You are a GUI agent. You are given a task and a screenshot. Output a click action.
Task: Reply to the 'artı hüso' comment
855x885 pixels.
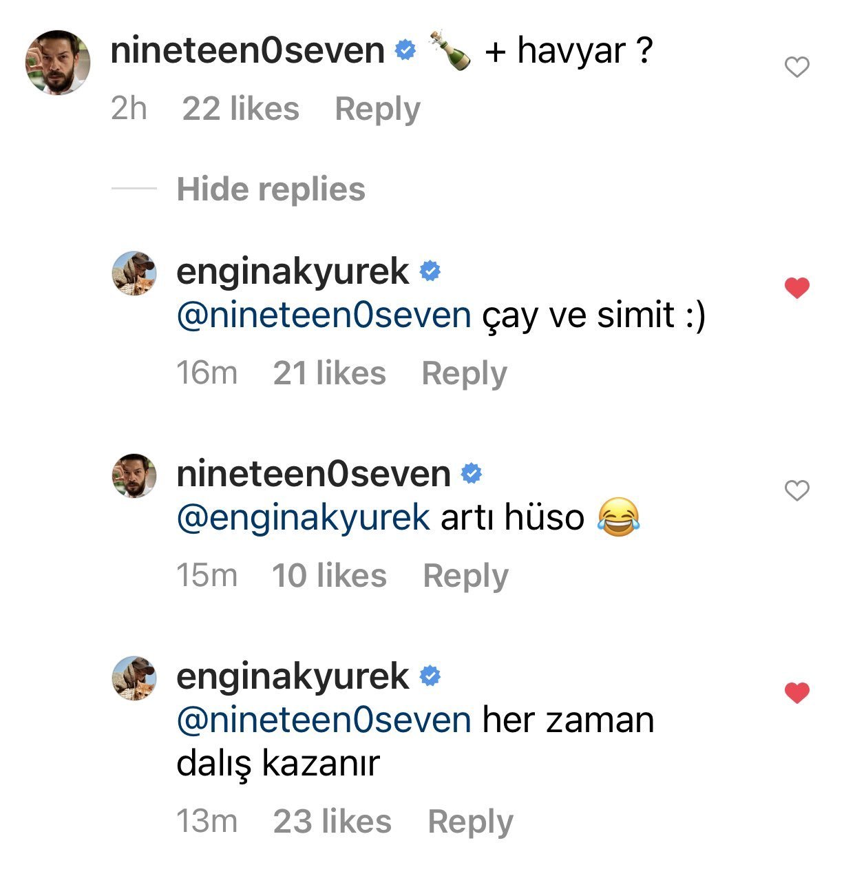pos(465,576)
